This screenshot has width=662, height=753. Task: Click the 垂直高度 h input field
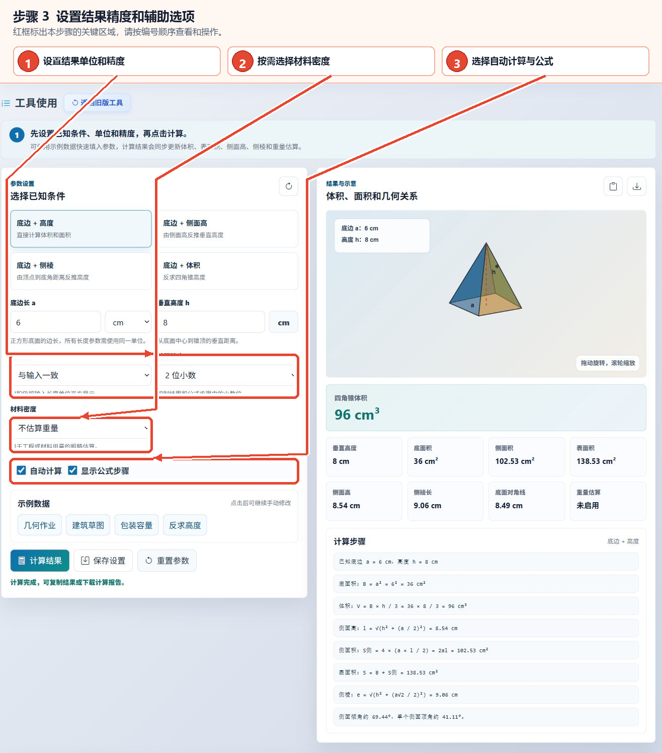(x=212, y=322)
